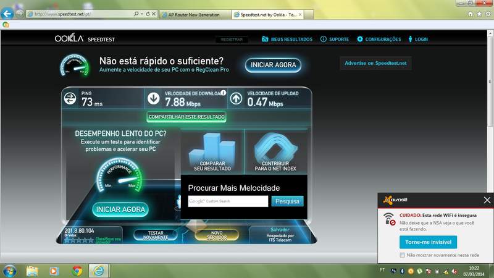Open the address bar dropdown arrow
Viewport: 494px width, 278px height.
[x=142, y=14]
